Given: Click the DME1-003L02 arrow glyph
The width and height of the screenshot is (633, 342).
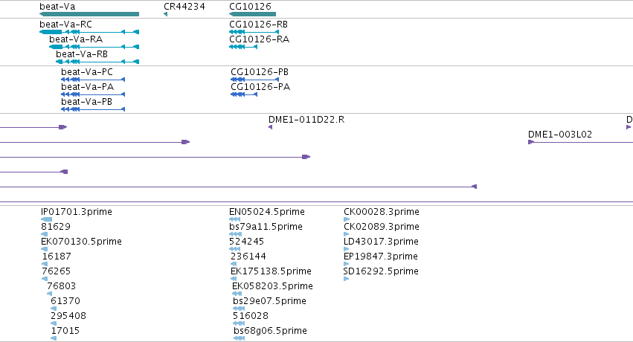Looking at the screenshot, I should pyautogui.click(x=531, y=142).
